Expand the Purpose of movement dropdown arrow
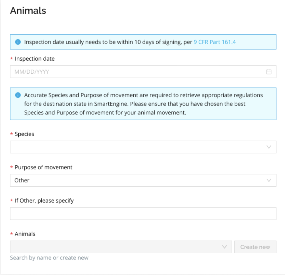 point(269,180)
